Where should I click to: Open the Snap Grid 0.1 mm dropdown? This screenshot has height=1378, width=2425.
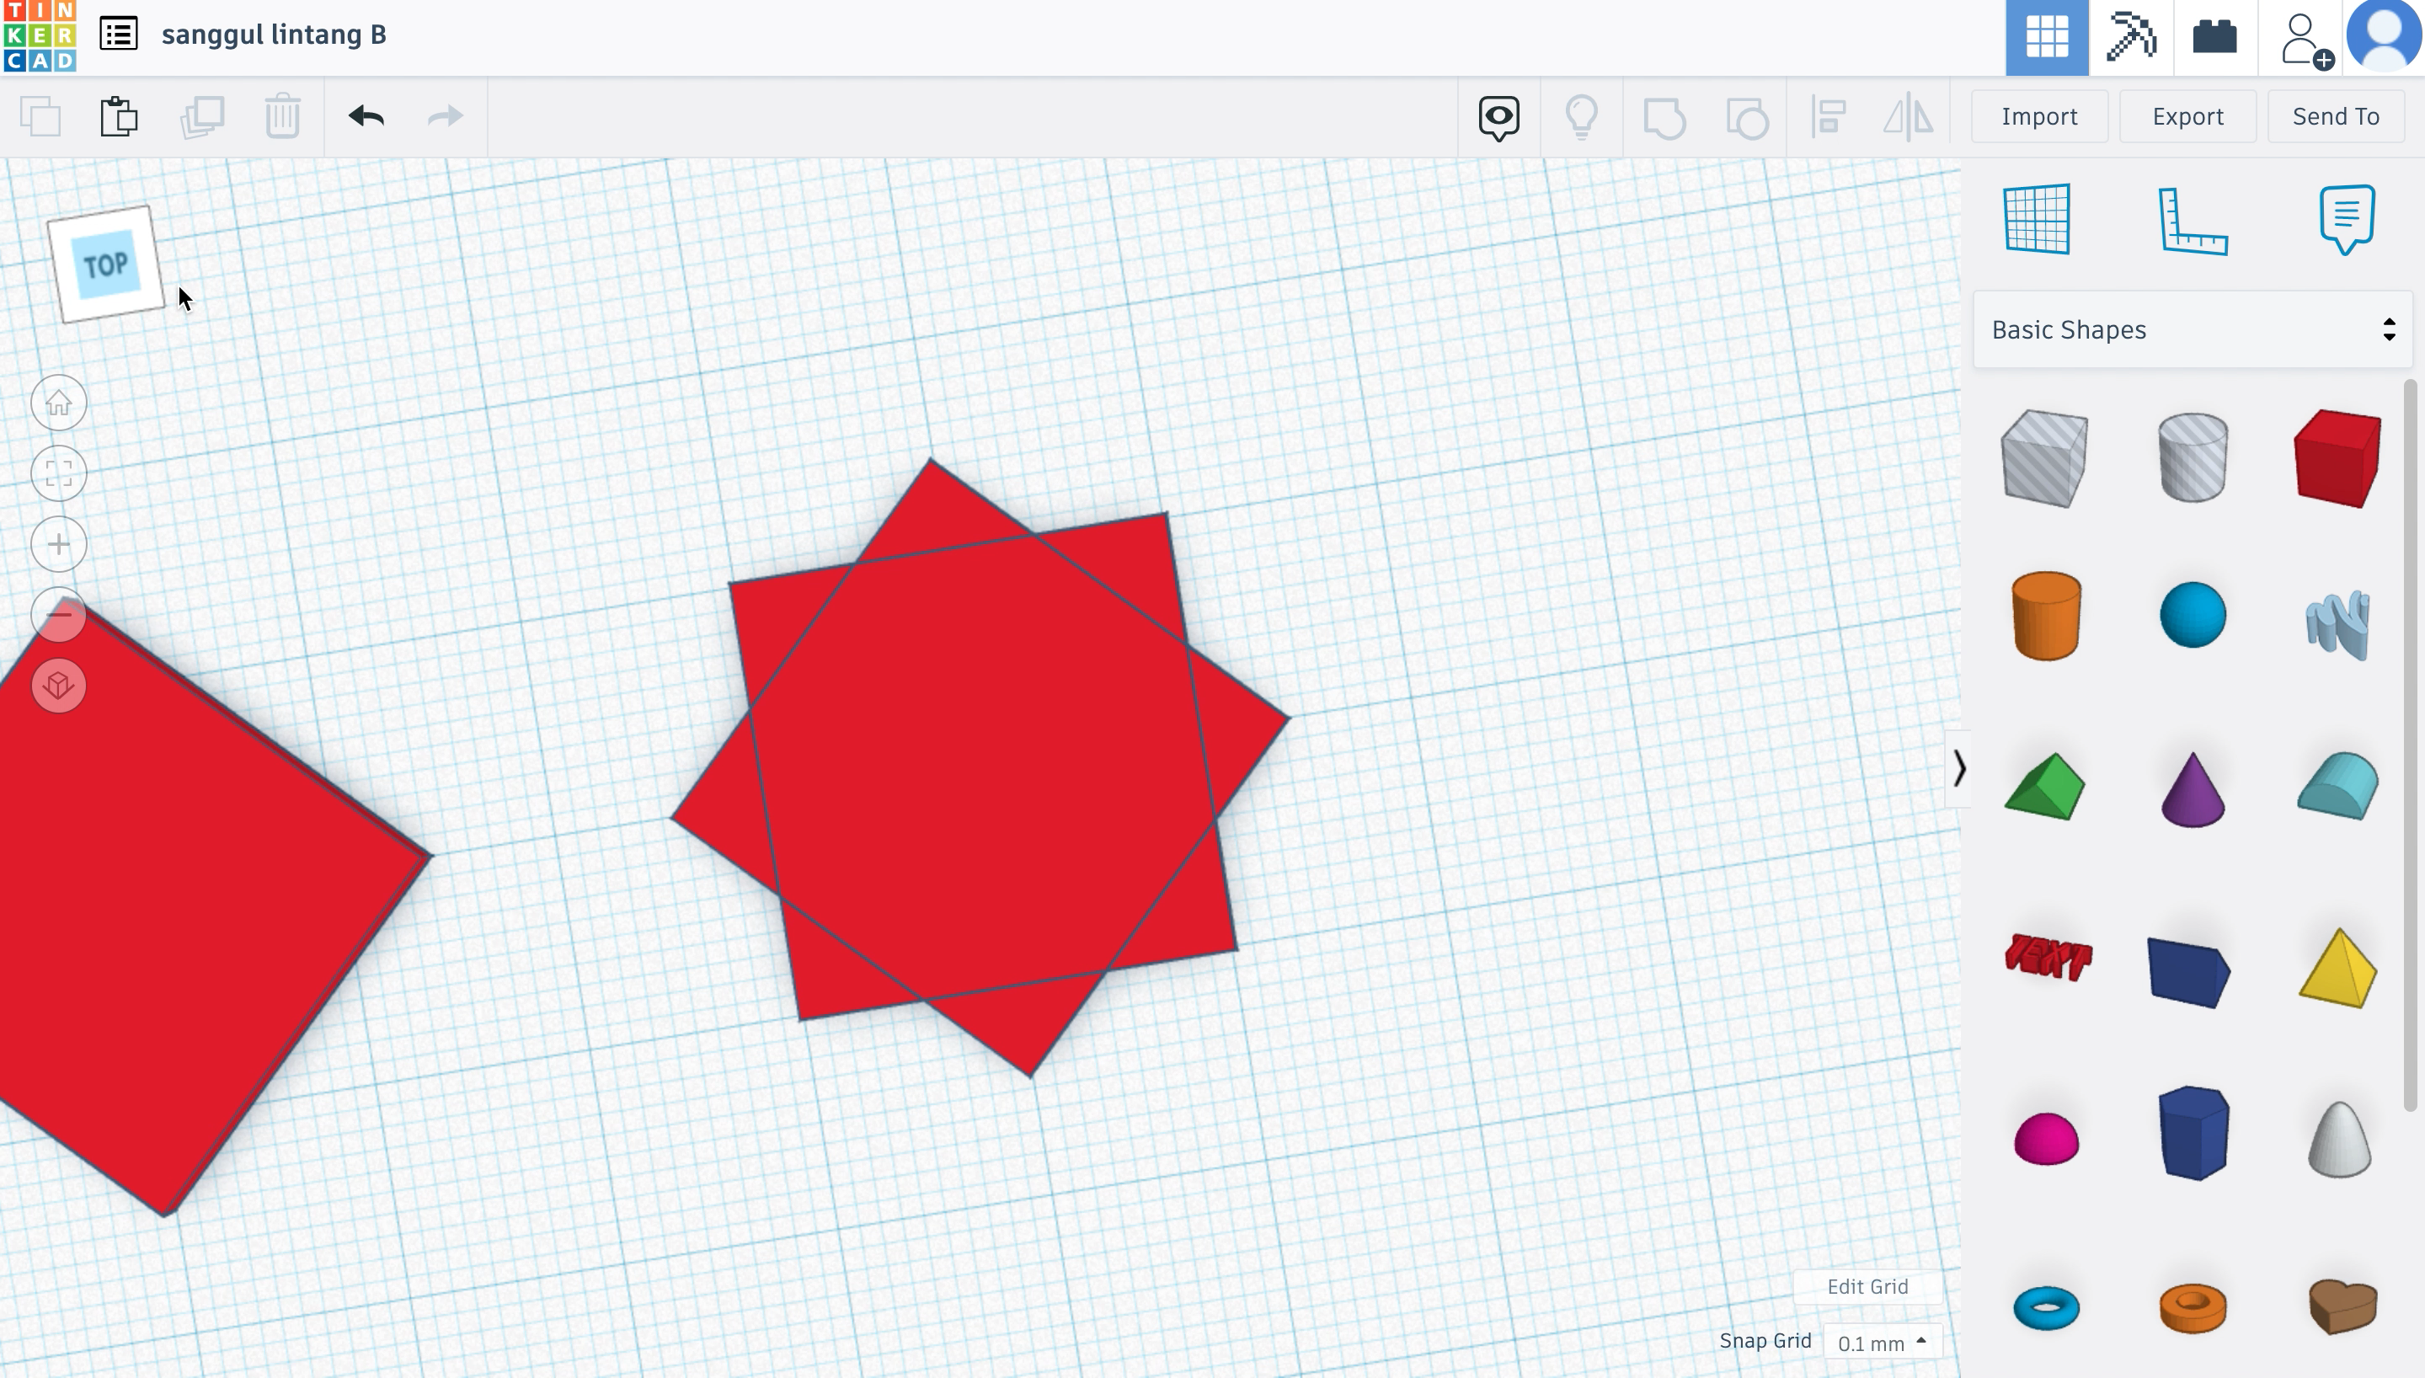1881,1342
